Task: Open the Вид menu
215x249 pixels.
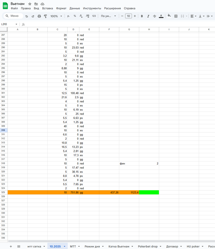Action: point(36,9)
